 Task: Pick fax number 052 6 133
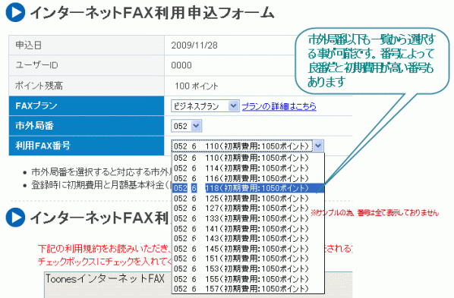click(x=248, y=218)
